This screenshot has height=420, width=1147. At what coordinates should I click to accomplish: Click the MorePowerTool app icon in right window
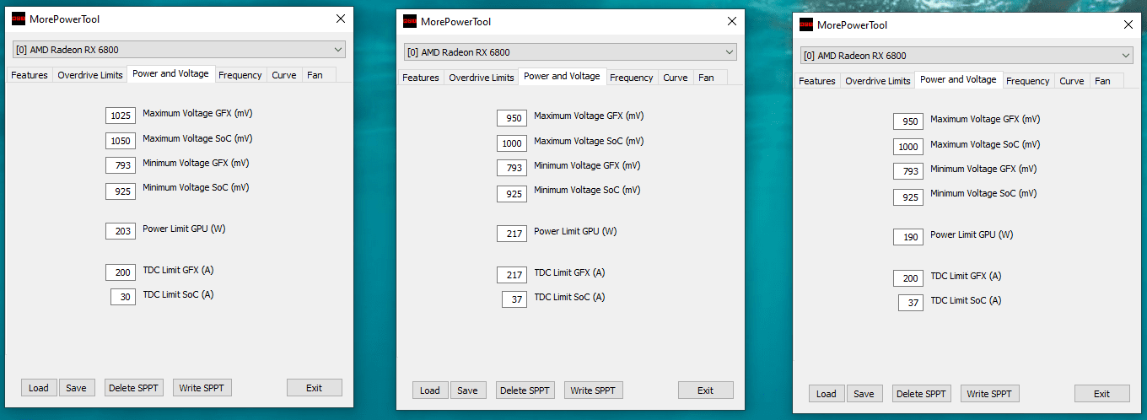(806, 24)
